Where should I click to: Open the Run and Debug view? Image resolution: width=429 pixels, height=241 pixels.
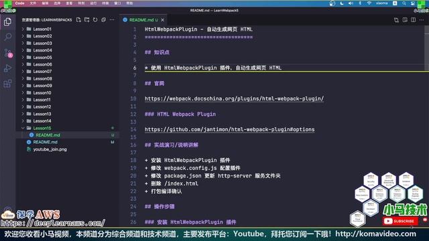tap(7, 68)
